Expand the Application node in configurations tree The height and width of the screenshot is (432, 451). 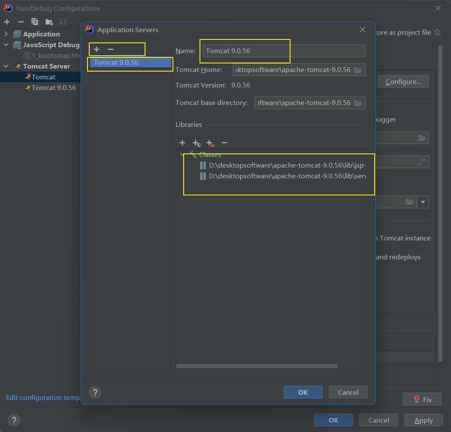click(6, 34)
